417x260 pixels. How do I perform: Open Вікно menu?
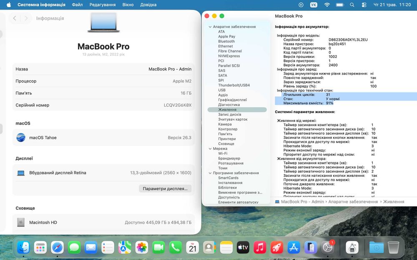click(128, 5)
